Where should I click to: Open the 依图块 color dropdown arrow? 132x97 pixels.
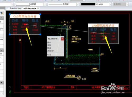click(x=45, y=4)
